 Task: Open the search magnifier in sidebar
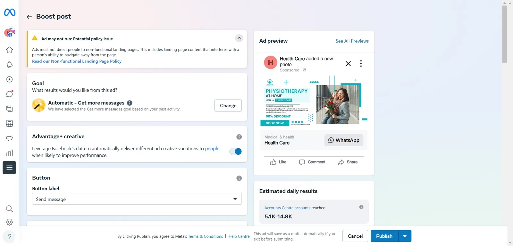click(x=10, y=209)
